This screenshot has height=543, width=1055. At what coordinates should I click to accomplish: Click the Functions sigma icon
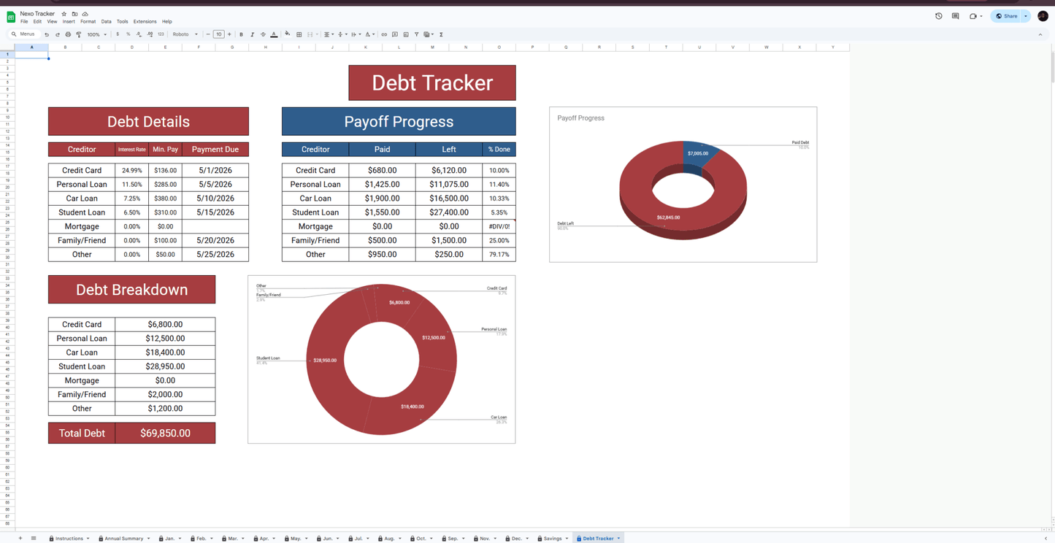pos(441,34)
